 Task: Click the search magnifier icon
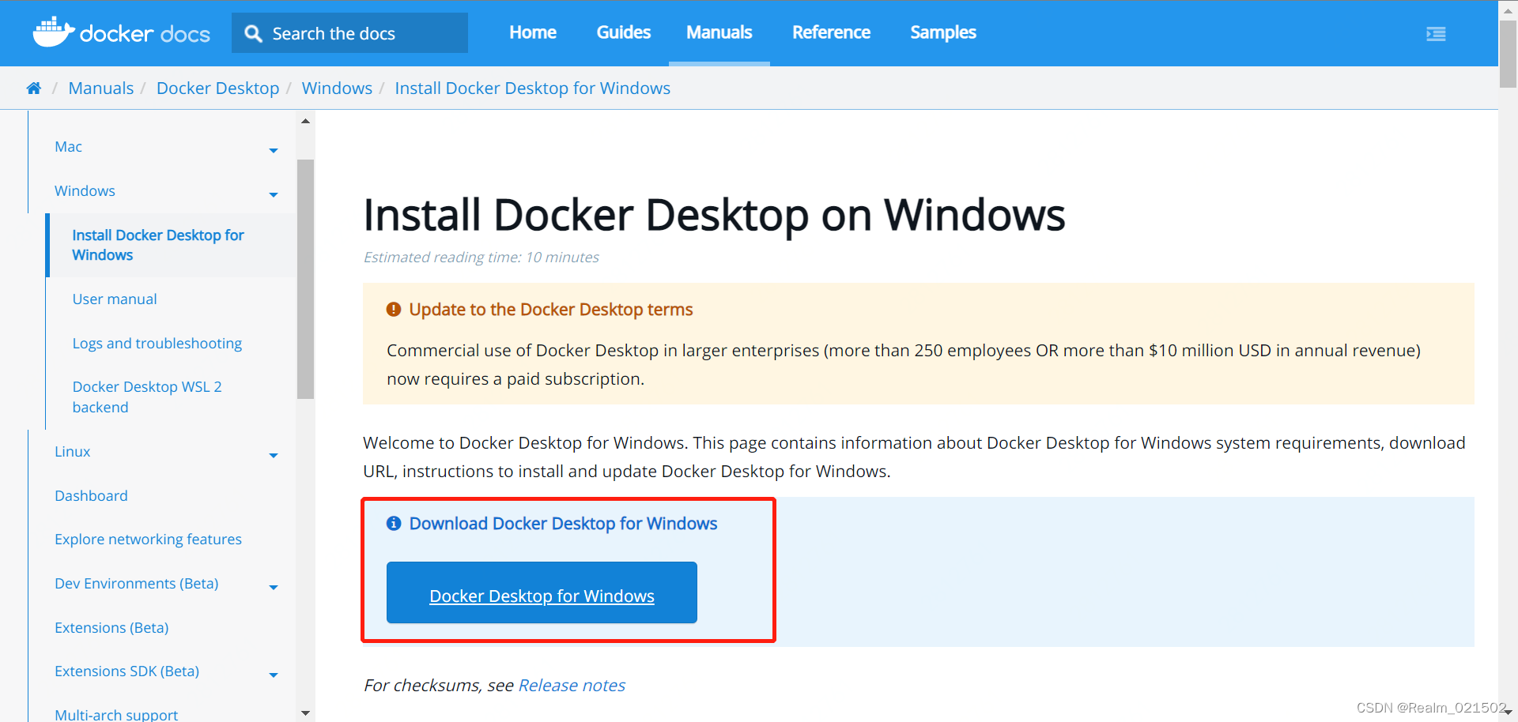[253, 32]
